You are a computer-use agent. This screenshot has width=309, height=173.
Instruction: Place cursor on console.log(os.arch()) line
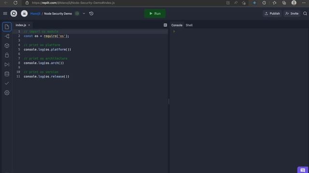tap(44, 63)
